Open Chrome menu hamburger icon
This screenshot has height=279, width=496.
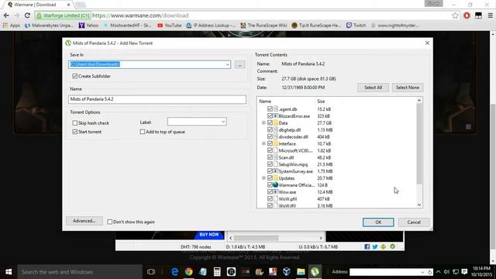coord(491,15)
